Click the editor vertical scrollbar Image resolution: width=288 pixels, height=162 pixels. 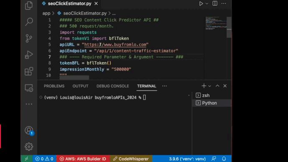[x=229, y=28]
